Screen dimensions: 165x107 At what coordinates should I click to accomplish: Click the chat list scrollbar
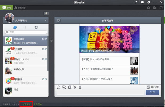(x=48, y=54)
